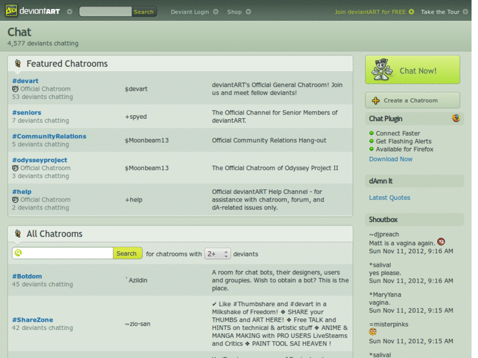The image size is (478, 358).
Task: Click the All Chatrooms heading icon
Action: (x=18, y=234)
